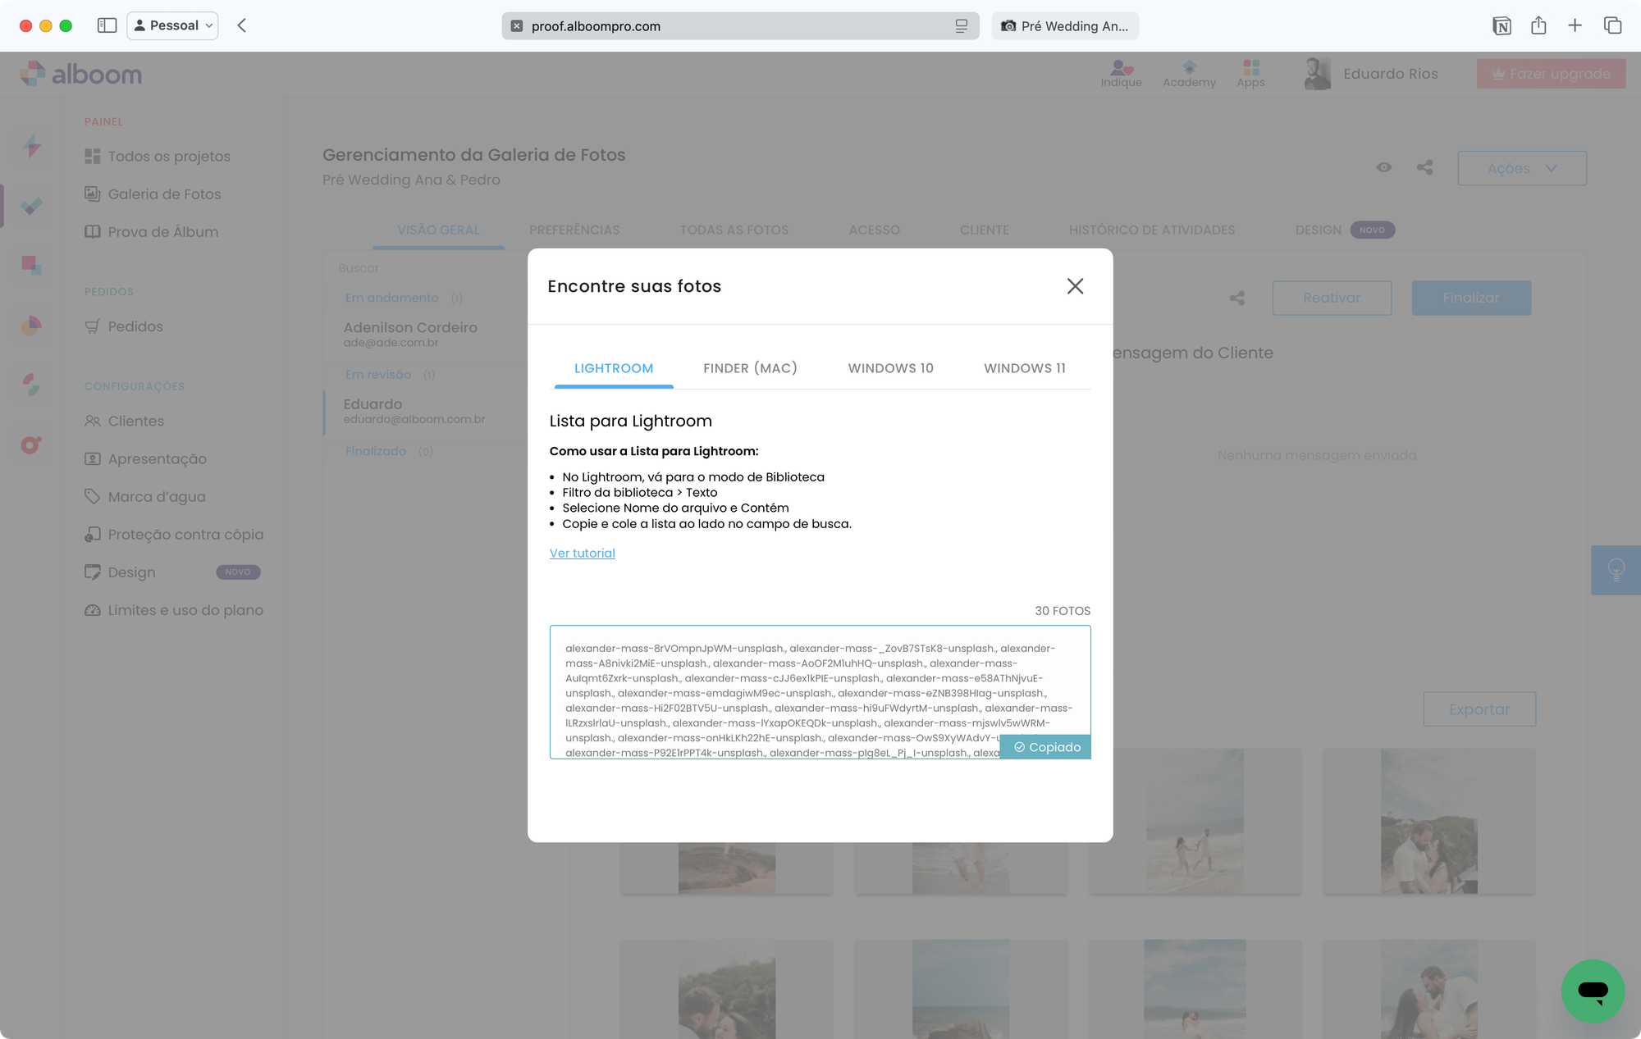
Task: Open the Ver tutorial link
Action: pos(582,553)
